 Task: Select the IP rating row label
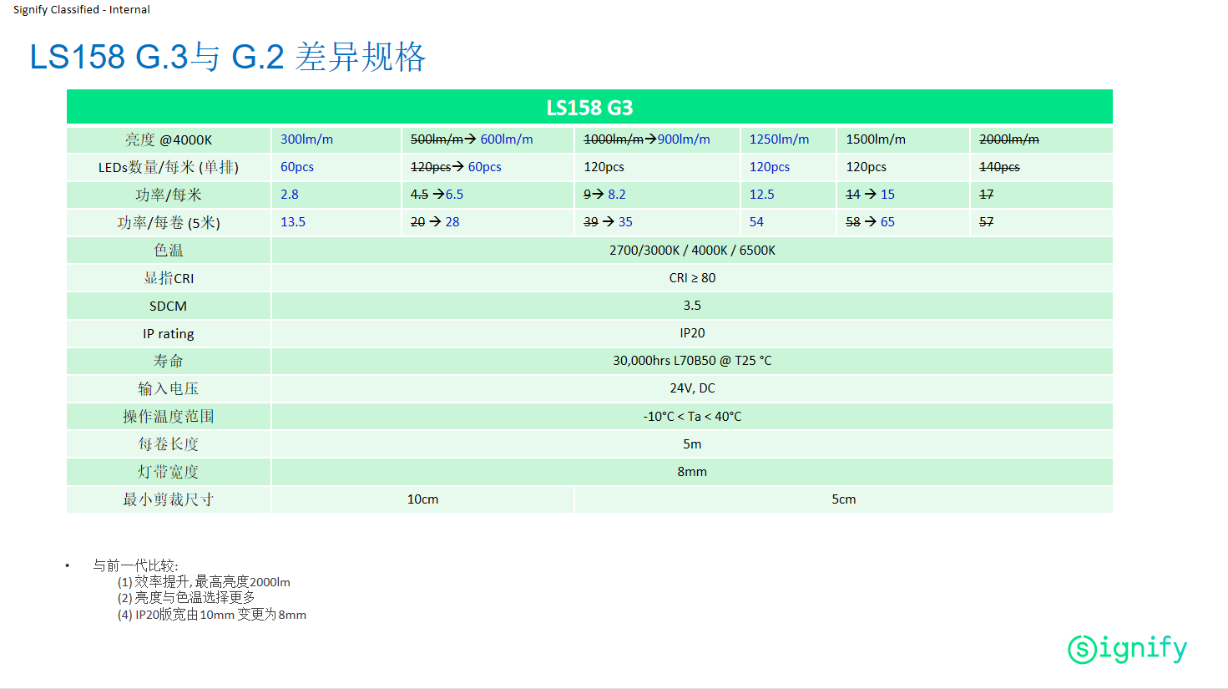(x=169, y=333)
